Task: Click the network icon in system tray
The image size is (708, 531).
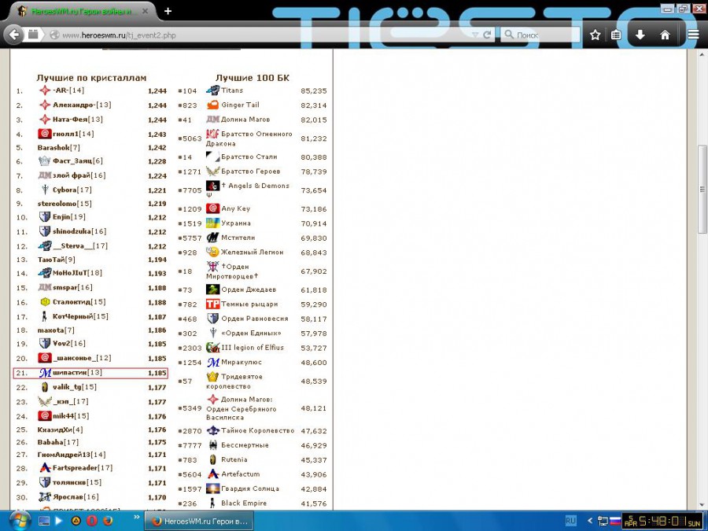Action: (x=603, y=521)
